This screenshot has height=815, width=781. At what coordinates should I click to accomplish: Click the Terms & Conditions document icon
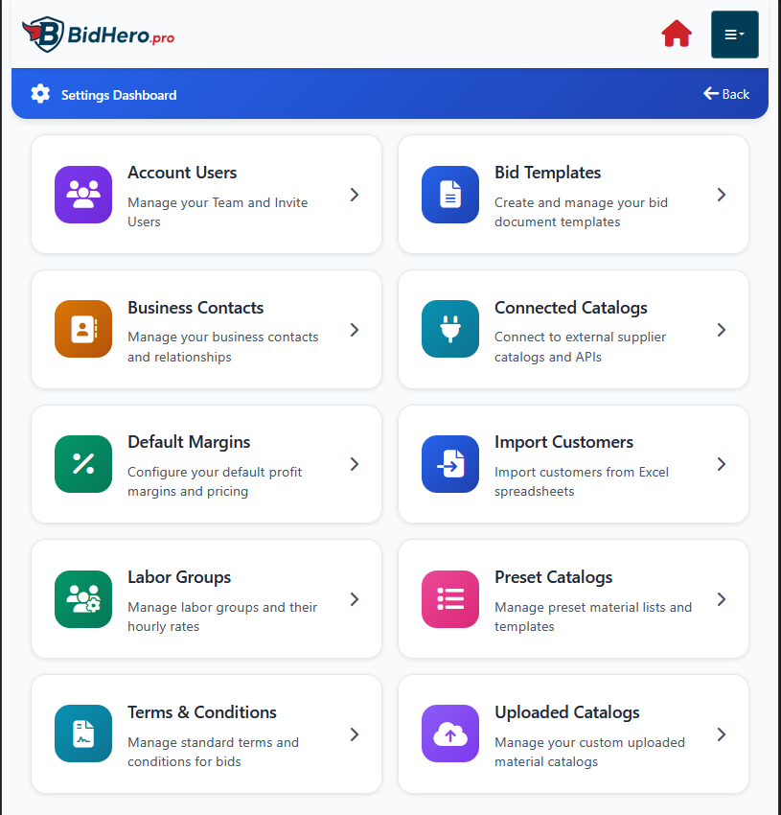82,734
